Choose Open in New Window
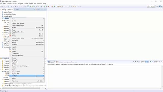This screenshot has width=163, height=92. (27, 23)
